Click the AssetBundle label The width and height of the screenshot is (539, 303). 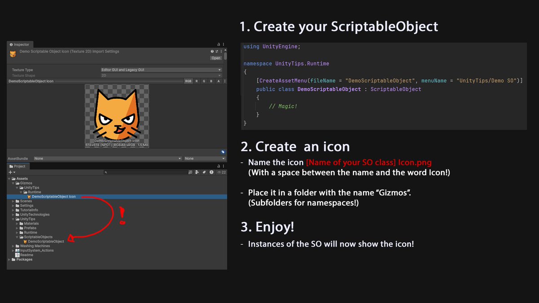point(18,158)
